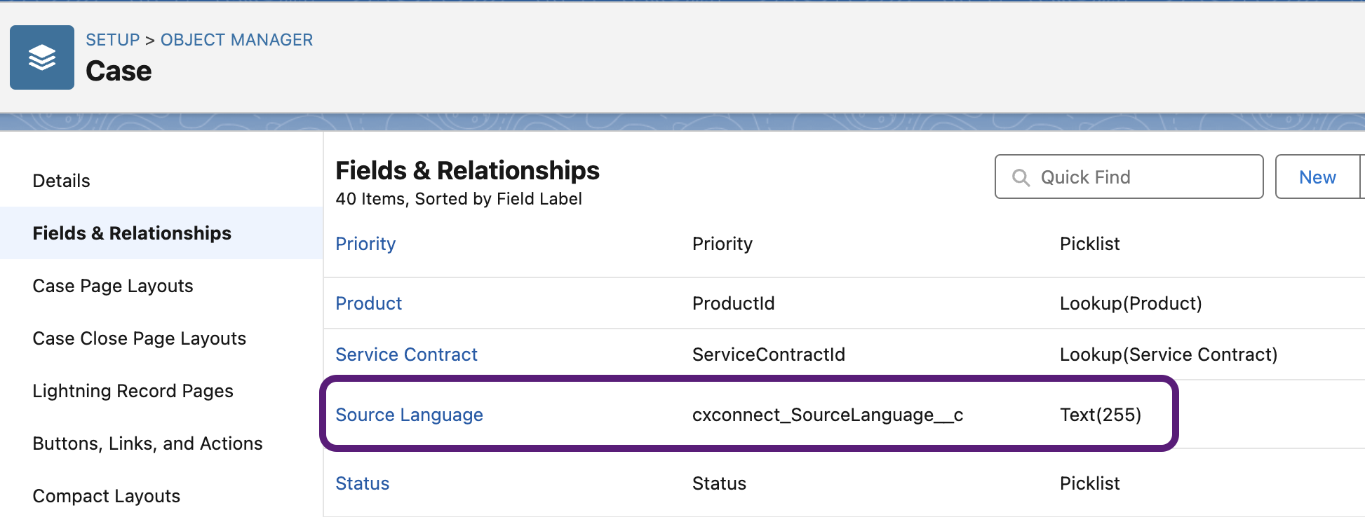Open the Source Language field
The height and width of the screenshot is (517, 1365).
[x=410, y=415]
